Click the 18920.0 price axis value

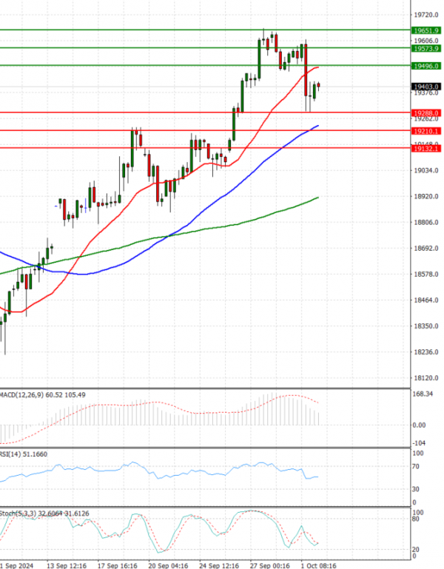[425, 196]
